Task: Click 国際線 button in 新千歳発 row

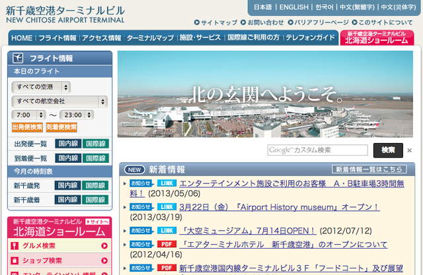Action: click(95, 185)
